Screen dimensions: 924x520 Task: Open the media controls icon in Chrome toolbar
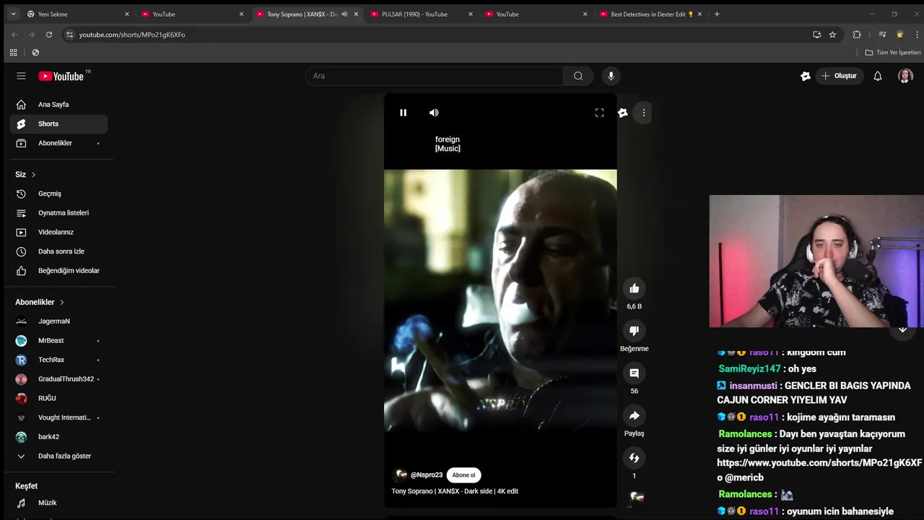click(882, 35)
